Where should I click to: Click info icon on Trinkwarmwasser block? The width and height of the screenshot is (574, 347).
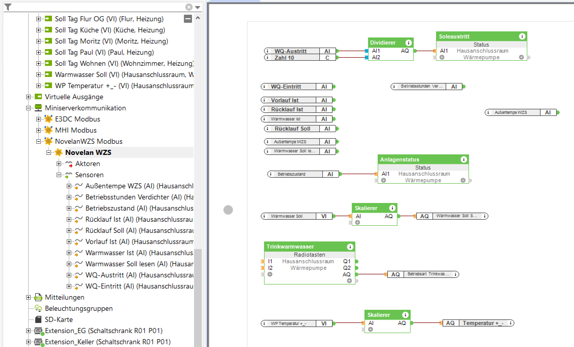pyautogui.click(x=350, y=247)
